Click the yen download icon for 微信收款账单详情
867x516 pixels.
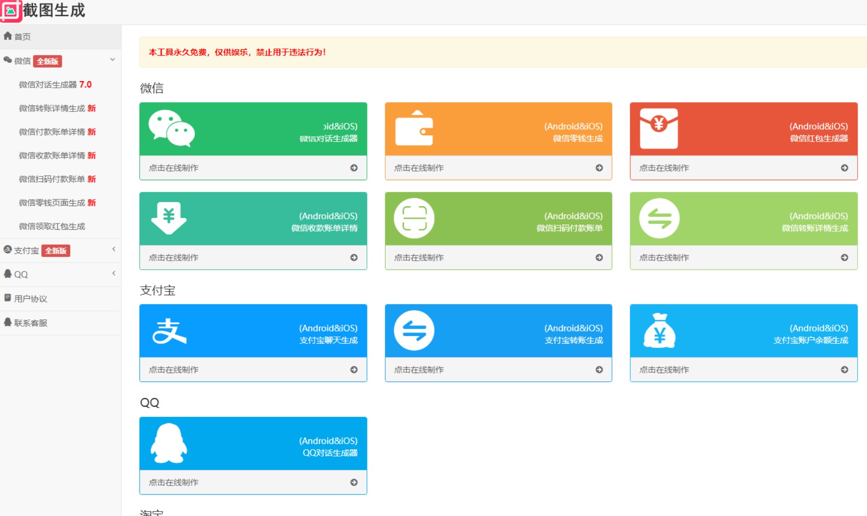[x=169, y=218]
